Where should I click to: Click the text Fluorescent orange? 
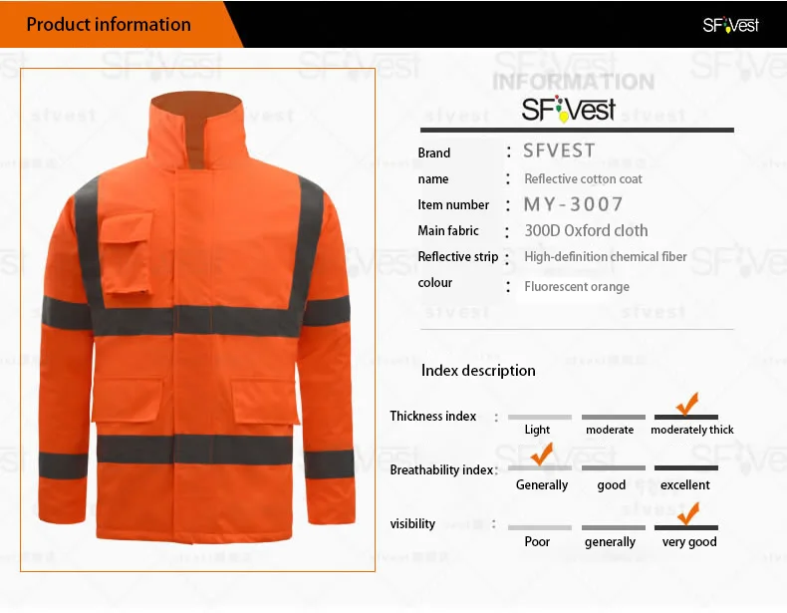coord(577,287)
